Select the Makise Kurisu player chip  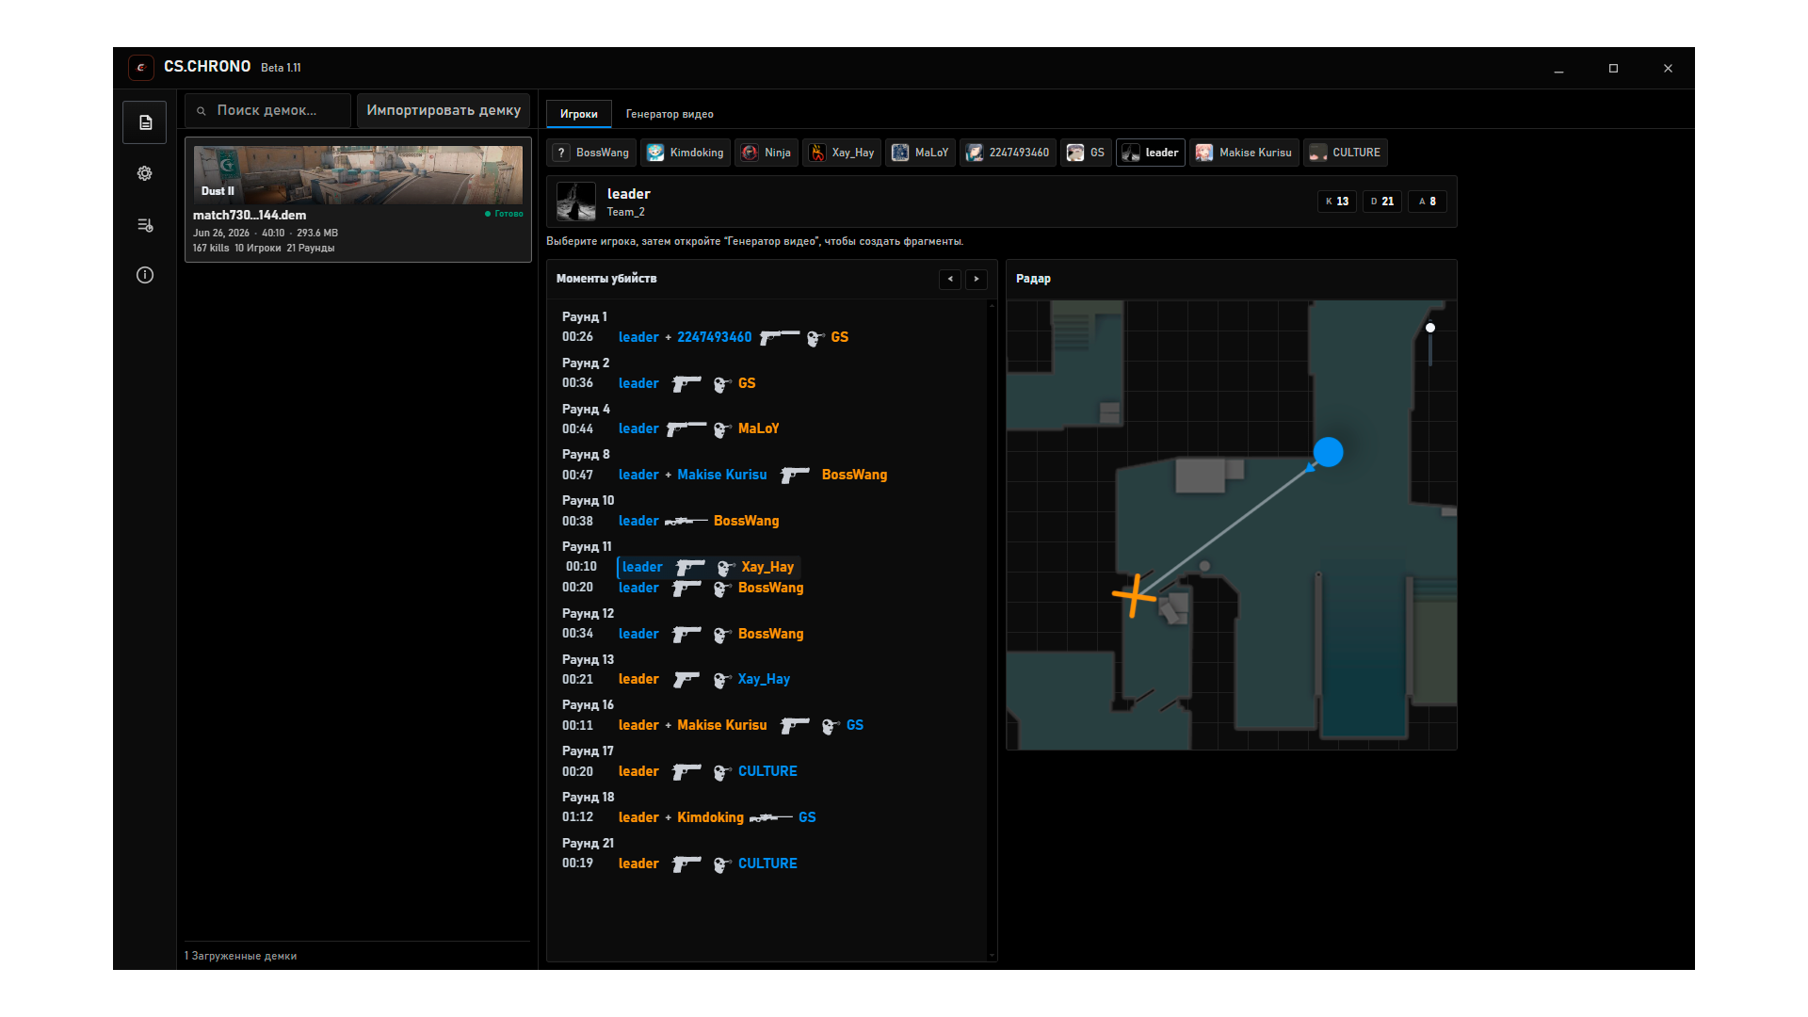[x=1244, y=153]
